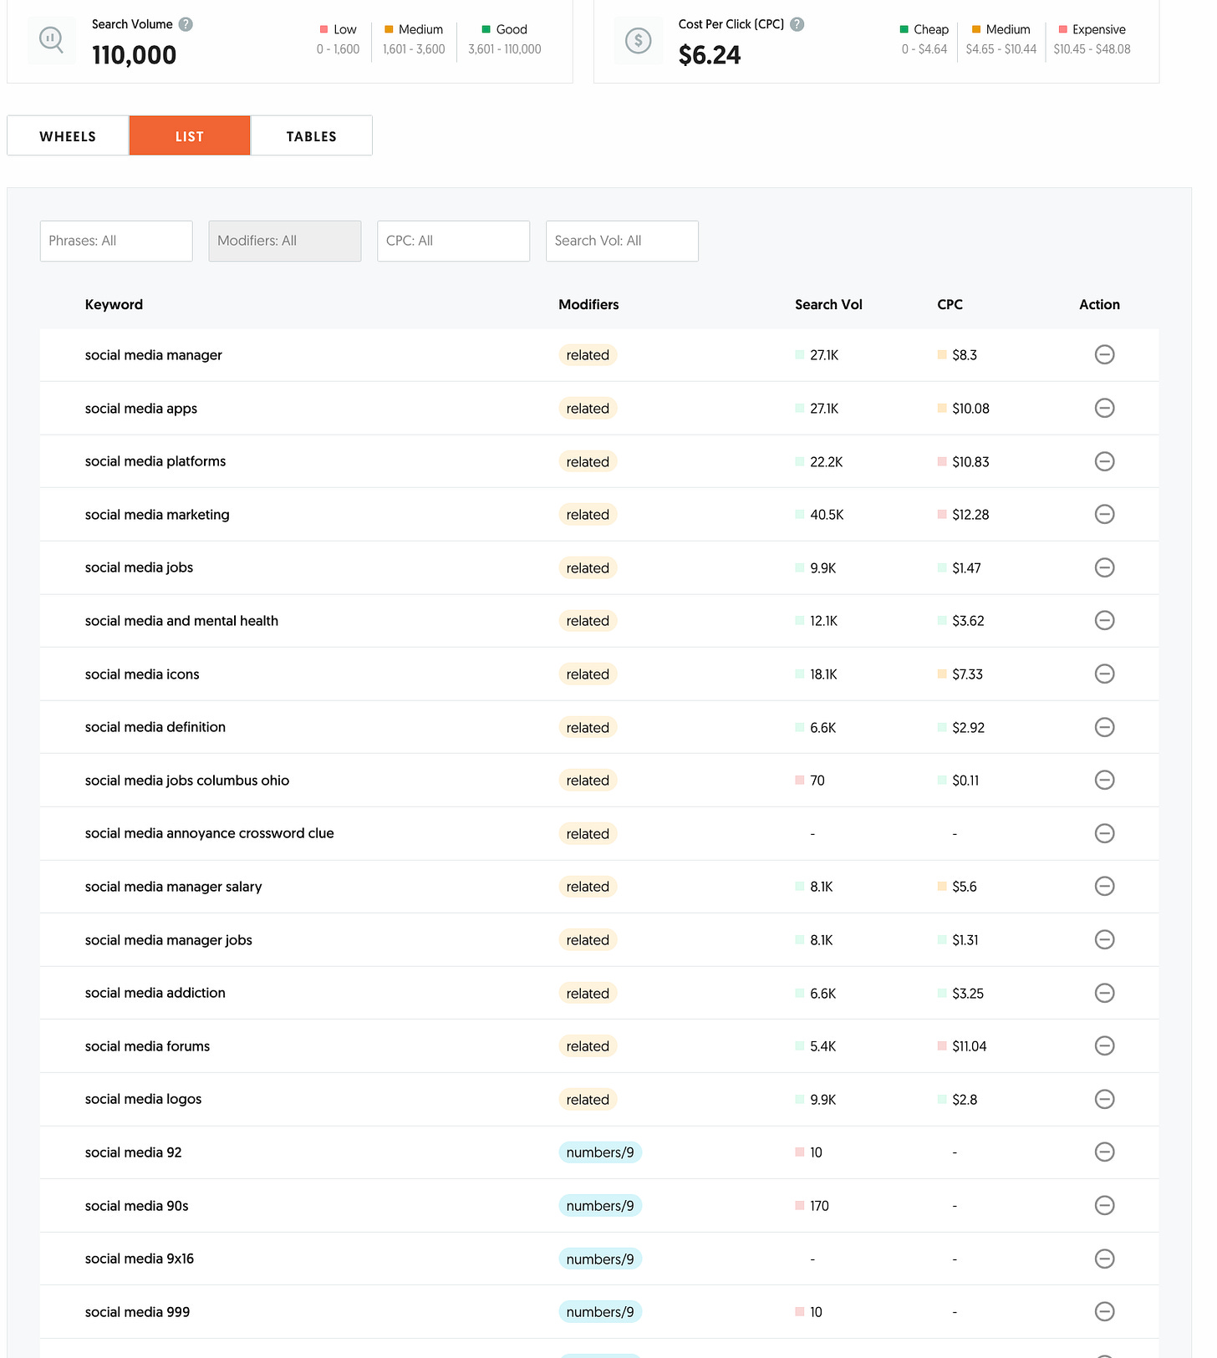The image size is (1217, 1358).
Task: Open the Phrases: All filter dropdown
Action: pyautogui.click(x=116, y=241)
